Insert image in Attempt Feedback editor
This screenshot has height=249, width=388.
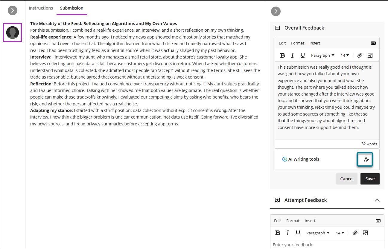click(x=365, y=233)
